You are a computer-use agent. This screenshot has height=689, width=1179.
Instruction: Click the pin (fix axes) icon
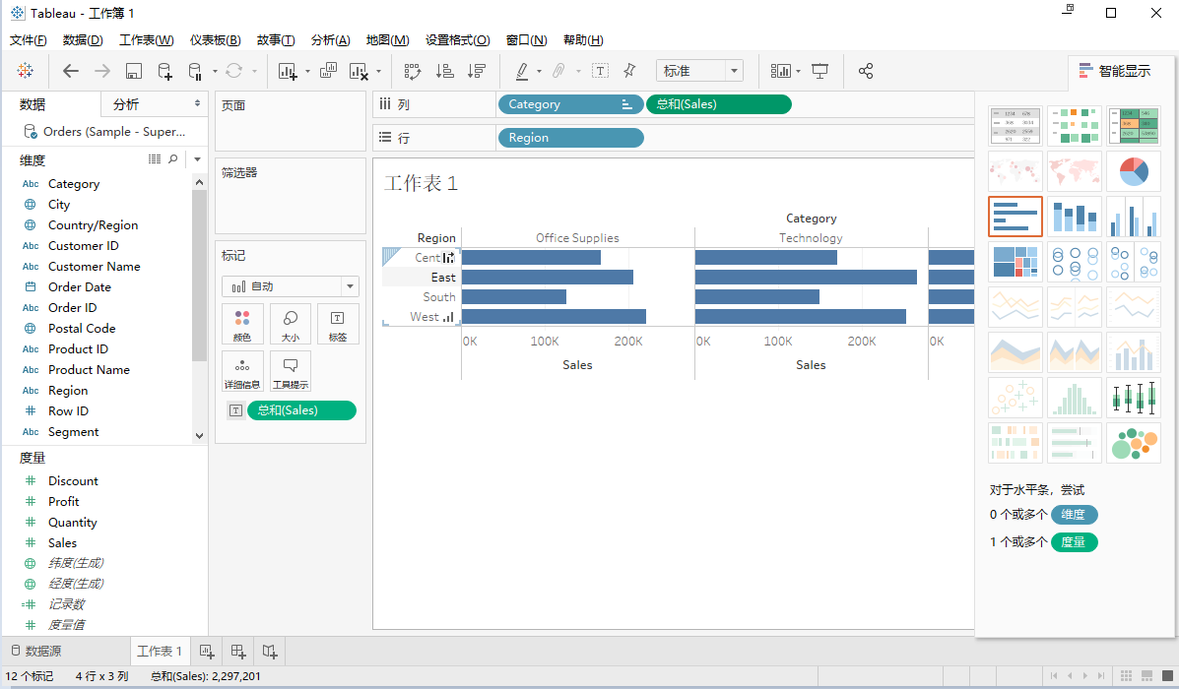[x=629, y=71]
